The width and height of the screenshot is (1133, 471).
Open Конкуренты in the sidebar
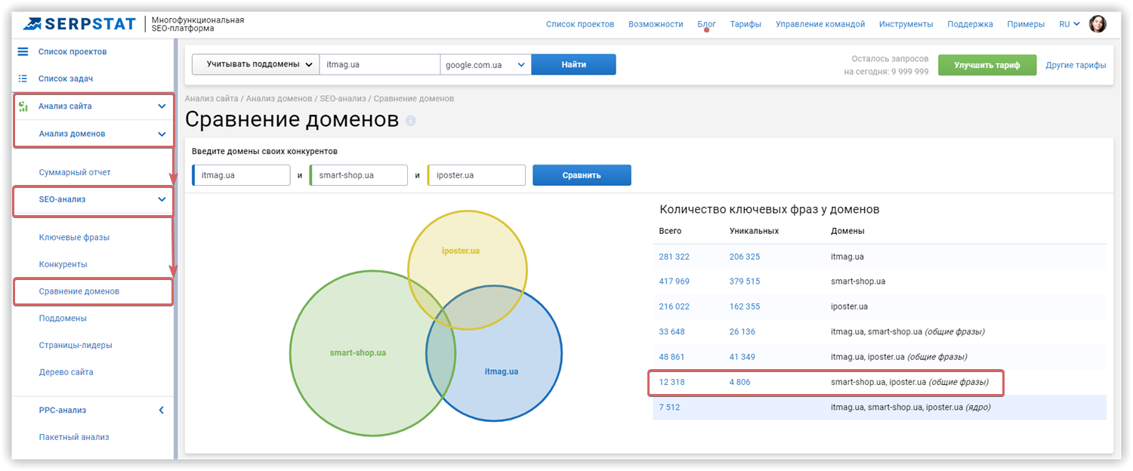coord(63,265)
